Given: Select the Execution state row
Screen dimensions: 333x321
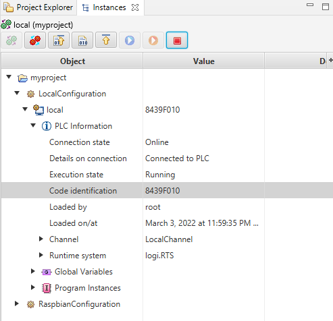Looking at the screenshot, I should (x=166, y=175).
